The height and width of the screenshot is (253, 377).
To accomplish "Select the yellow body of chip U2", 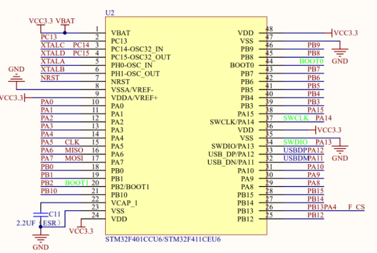I will 186,126.
